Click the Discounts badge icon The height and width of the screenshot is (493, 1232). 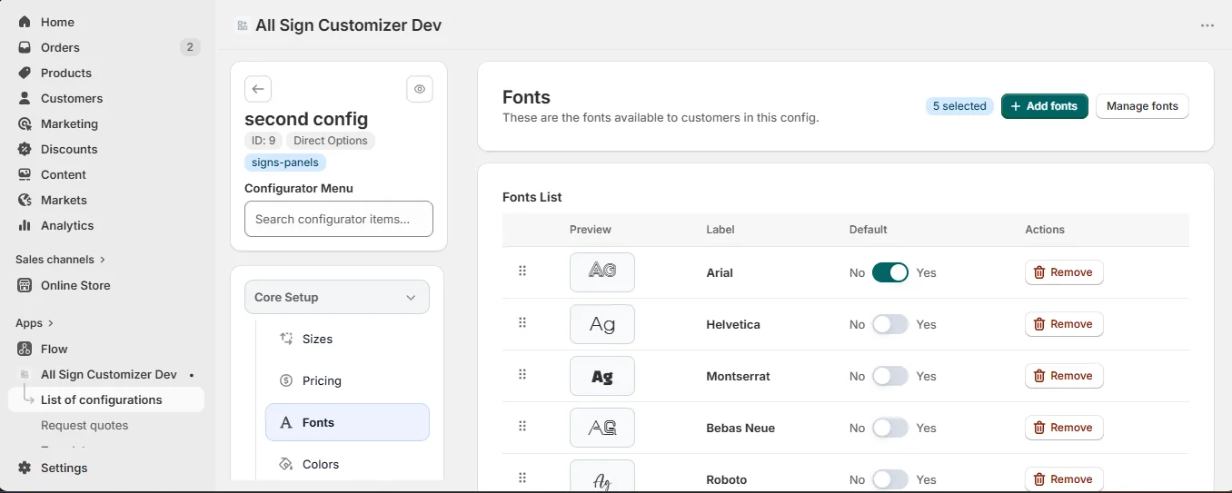point(25,149)
